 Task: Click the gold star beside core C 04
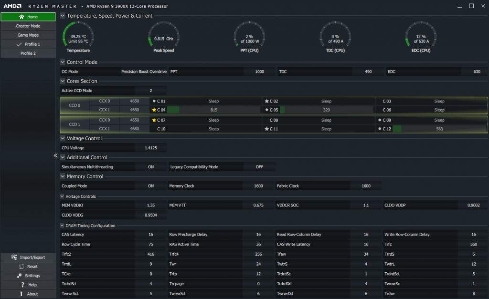[x=154, y=110]
